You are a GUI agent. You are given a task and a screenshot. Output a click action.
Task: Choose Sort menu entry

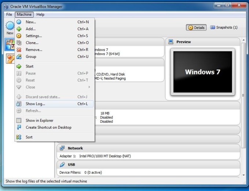[x=54, y=137]
